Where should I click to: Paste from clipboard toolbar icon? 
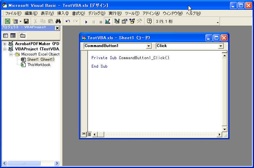tap(51, 21)
